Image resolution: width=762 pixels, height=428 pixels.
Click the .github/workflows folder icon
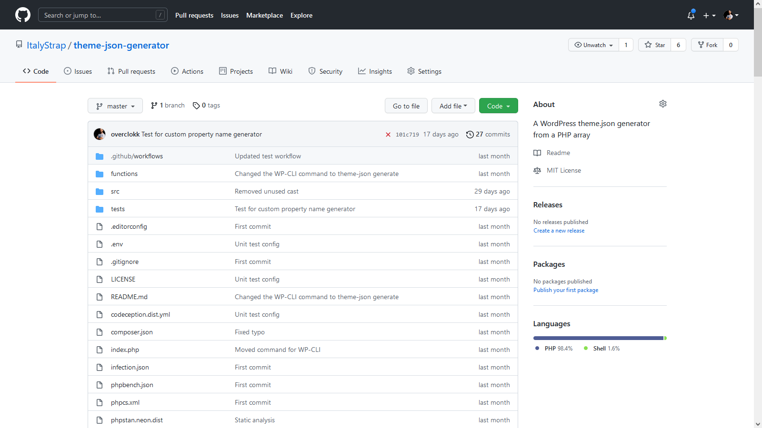[100, 156]
